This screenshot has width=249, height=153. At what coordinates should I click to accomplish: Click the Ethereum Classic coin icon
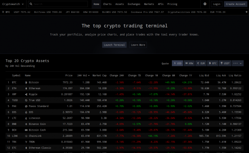[26, 148]
